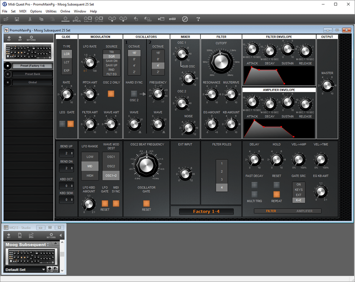Select glide type LCT
This screenshot has height=282, width=355.
point(67,62)
